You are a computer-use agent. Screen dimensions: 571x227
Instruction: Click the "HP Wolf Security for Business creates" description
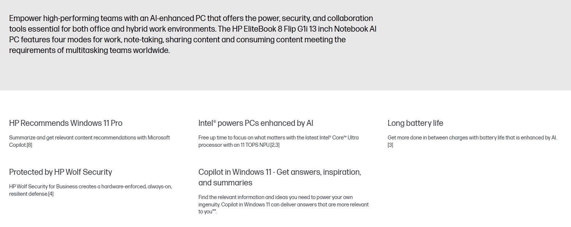[90, 190]
